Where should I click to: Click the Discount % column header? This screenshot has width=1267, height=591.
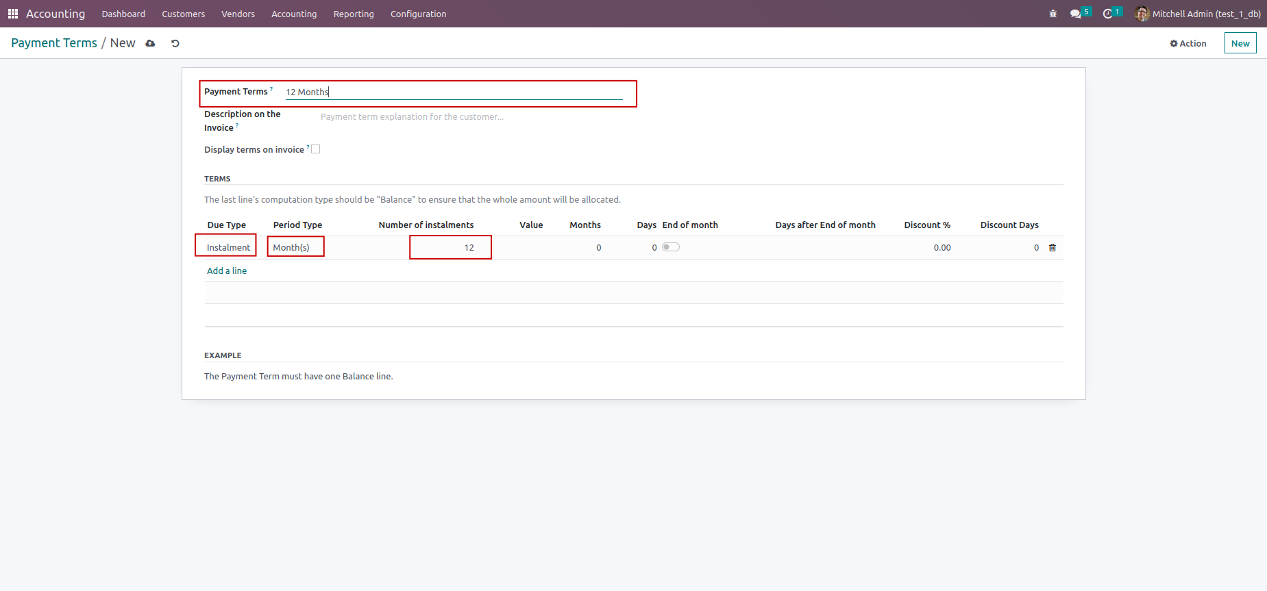[927, 225]
